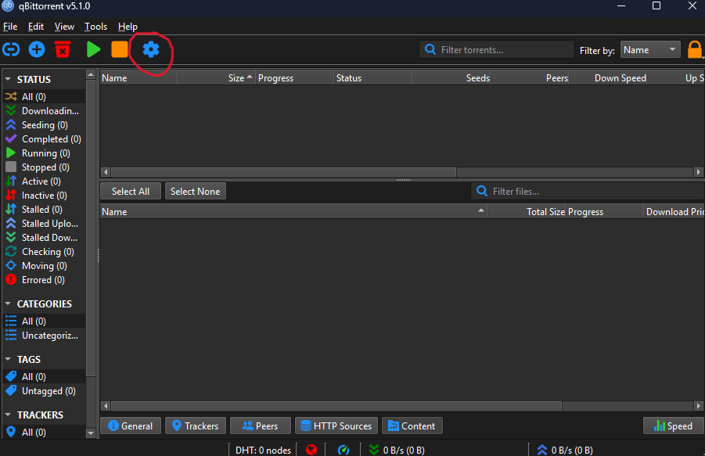Click the Select None button
Image resolution: width=705 pixels, height=456 pixels.
(x=196, y=191)
